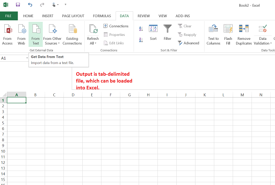Click the Touch/Mouse mode icon

coord(54,5)
